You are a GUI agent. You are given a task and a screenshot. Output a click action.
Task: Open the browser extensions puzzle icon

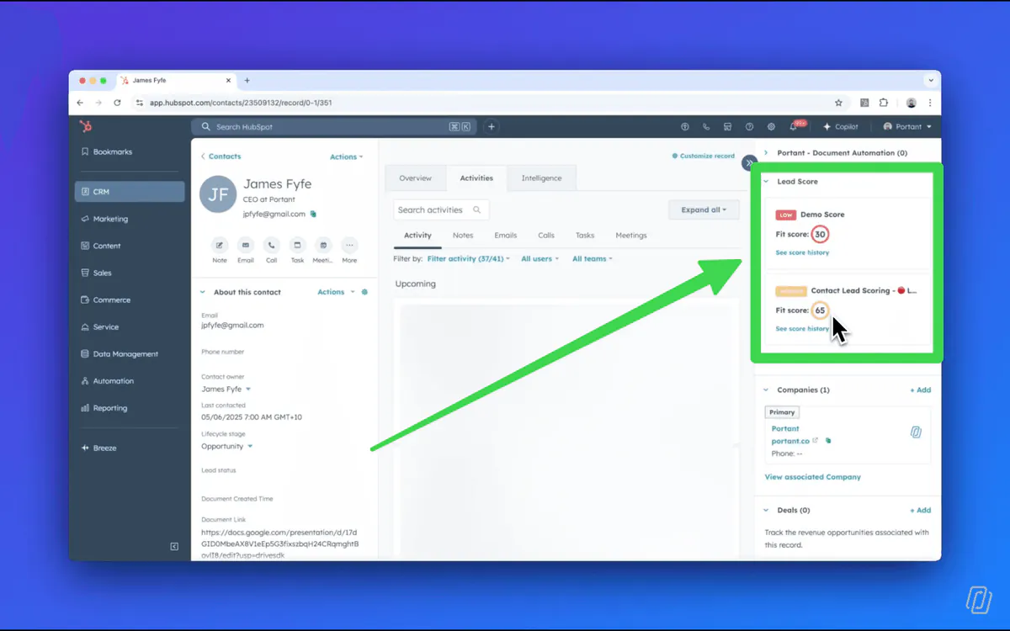pyautogui.click(x=883, y=103)
